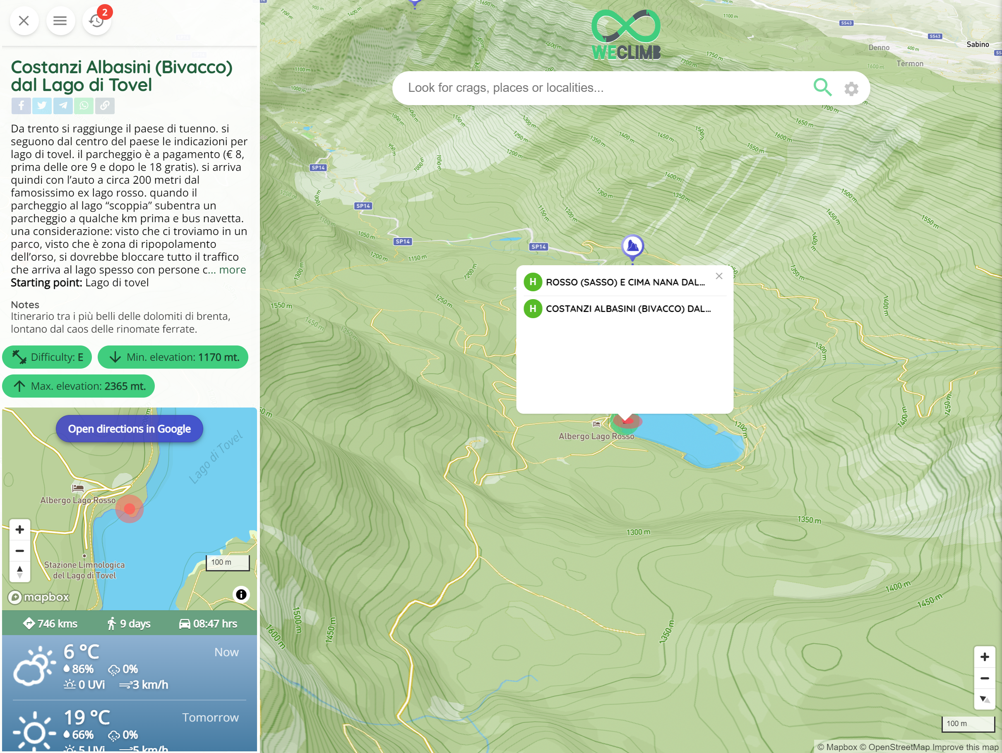Zoom in on the main map
1002x753 pixels.
pos(984,657)
